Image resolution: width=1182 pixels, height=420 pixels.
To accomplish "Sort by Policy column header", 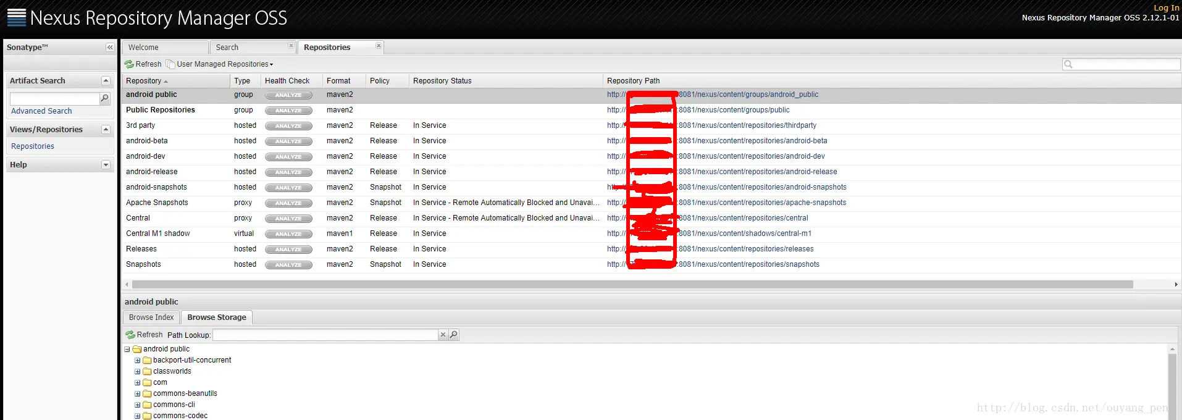I will point(387,81).
